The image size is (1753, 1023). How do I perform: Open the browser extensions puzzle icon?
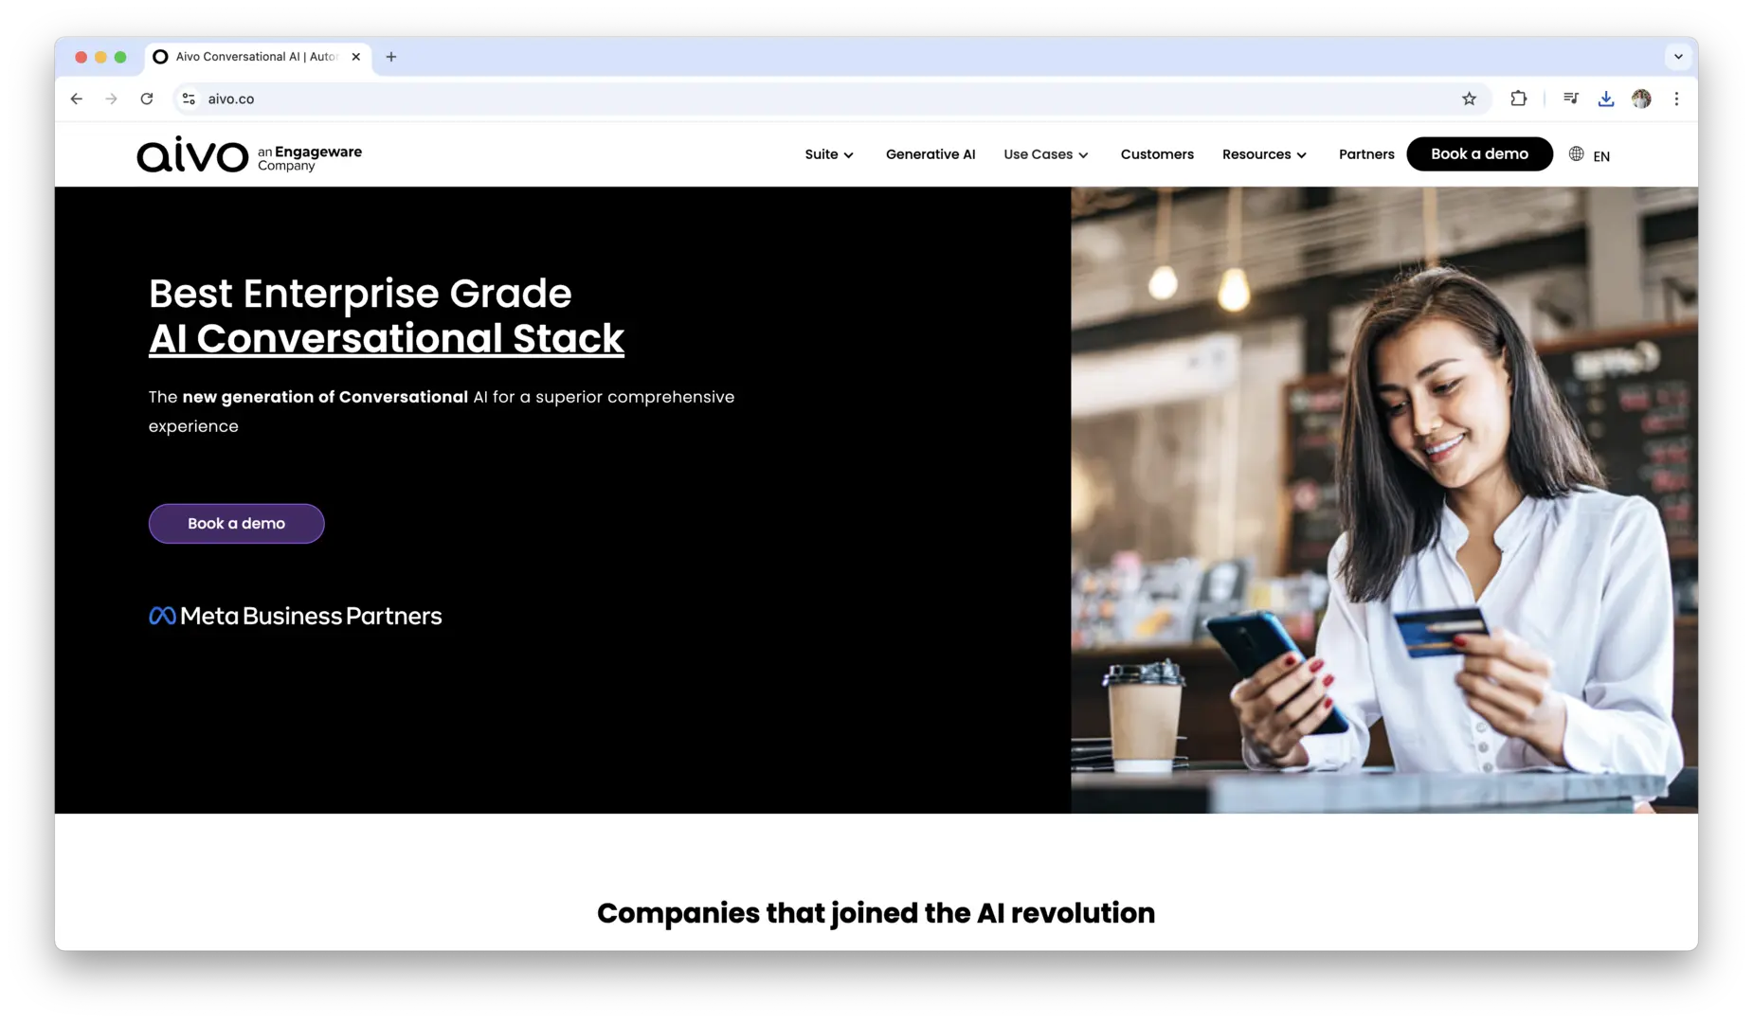click(x=1518, y=99)
